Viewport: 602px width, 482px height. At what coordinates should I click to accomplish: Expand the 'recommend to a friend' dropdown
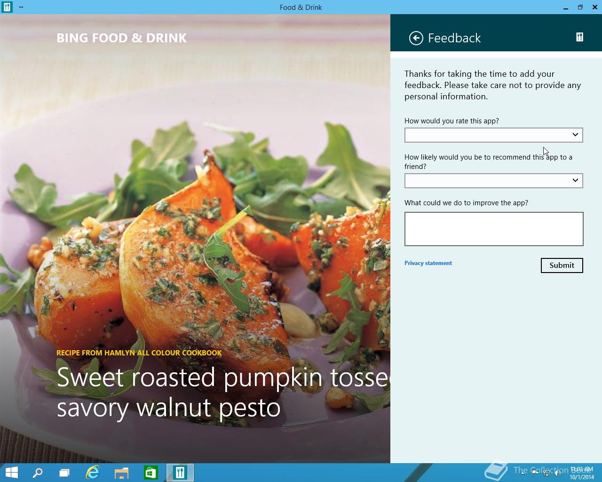pos(493,181)
